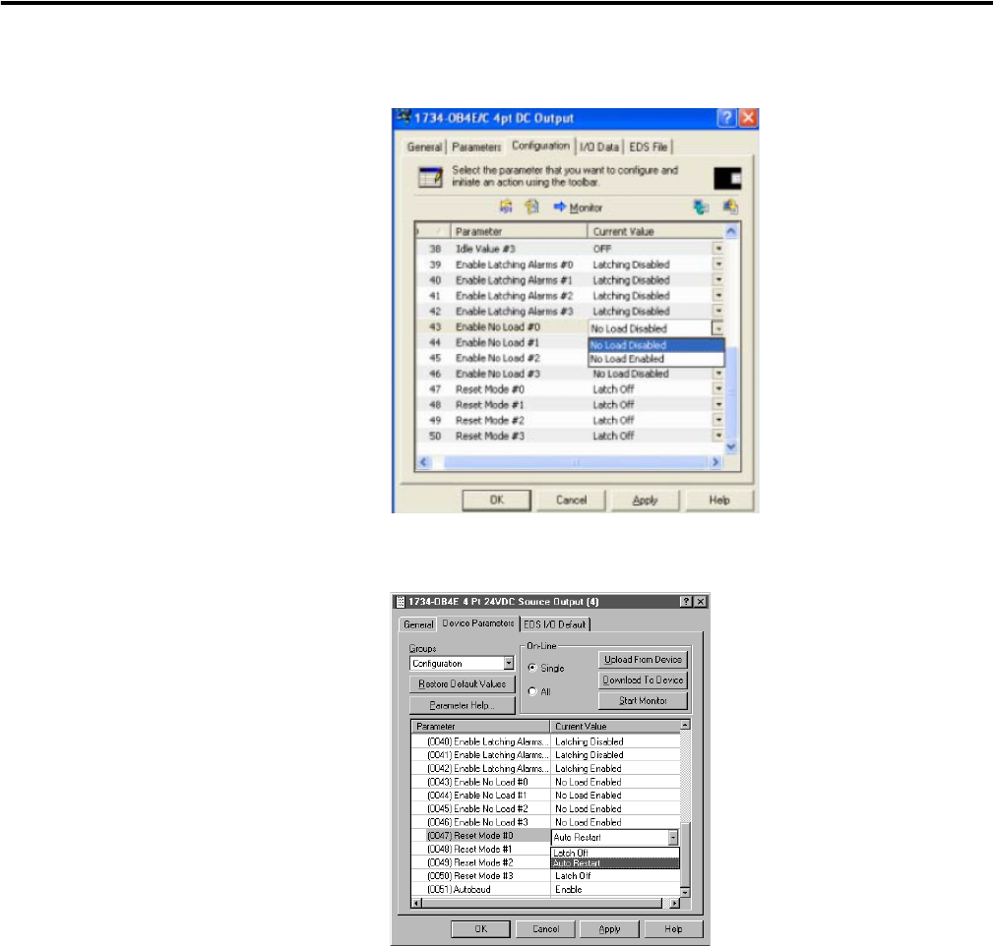Select the row 44 Enable No Load #1
Viewport: 993px width, 946px height.
click(x=502, y=342)
